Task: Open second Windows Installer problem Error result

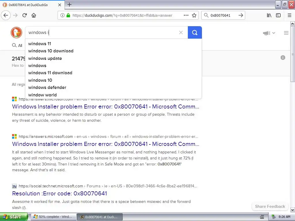Action: click(x=105, y=144)
